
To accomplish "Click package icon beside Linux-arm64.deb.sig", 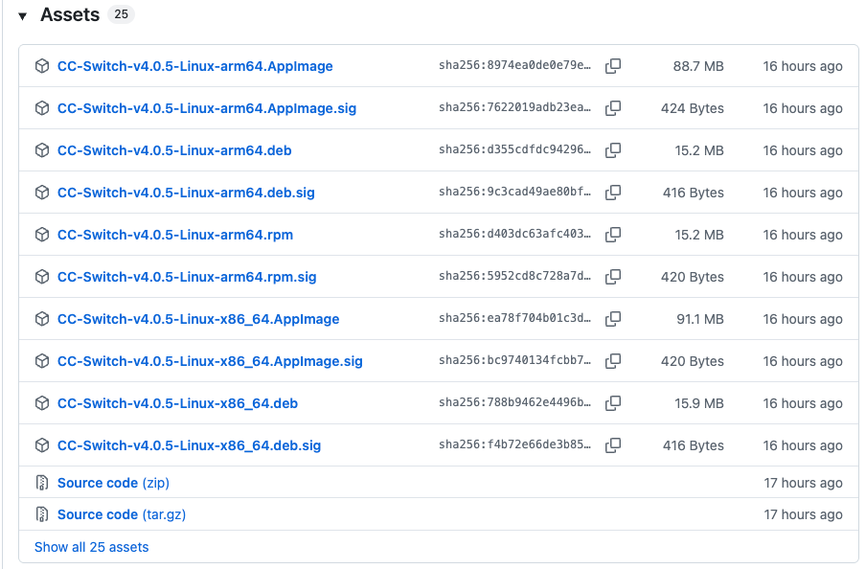I will tap(42, 193).
